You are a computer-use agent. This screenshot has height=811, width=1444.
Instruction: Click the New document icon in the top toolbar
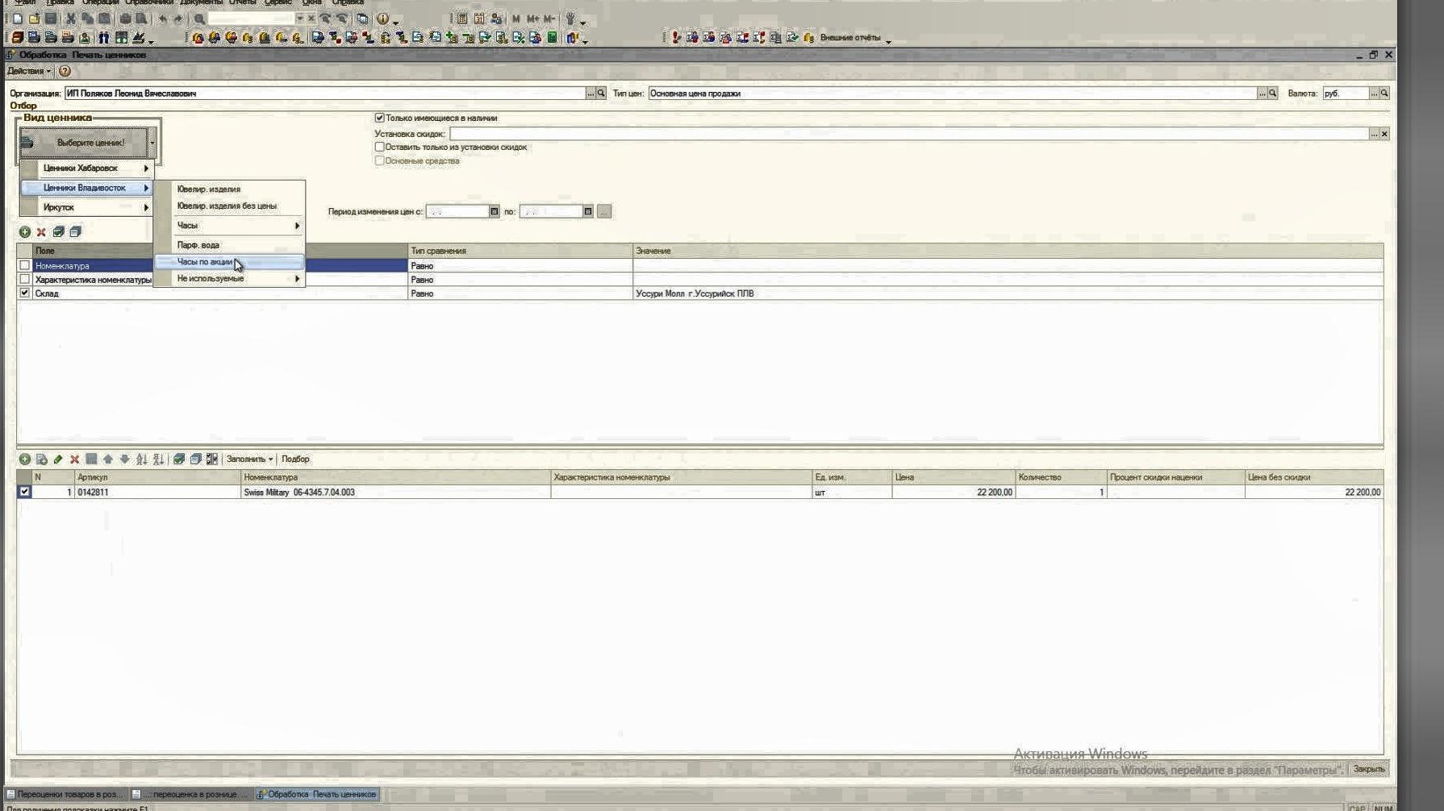click(x=17, y=19)
